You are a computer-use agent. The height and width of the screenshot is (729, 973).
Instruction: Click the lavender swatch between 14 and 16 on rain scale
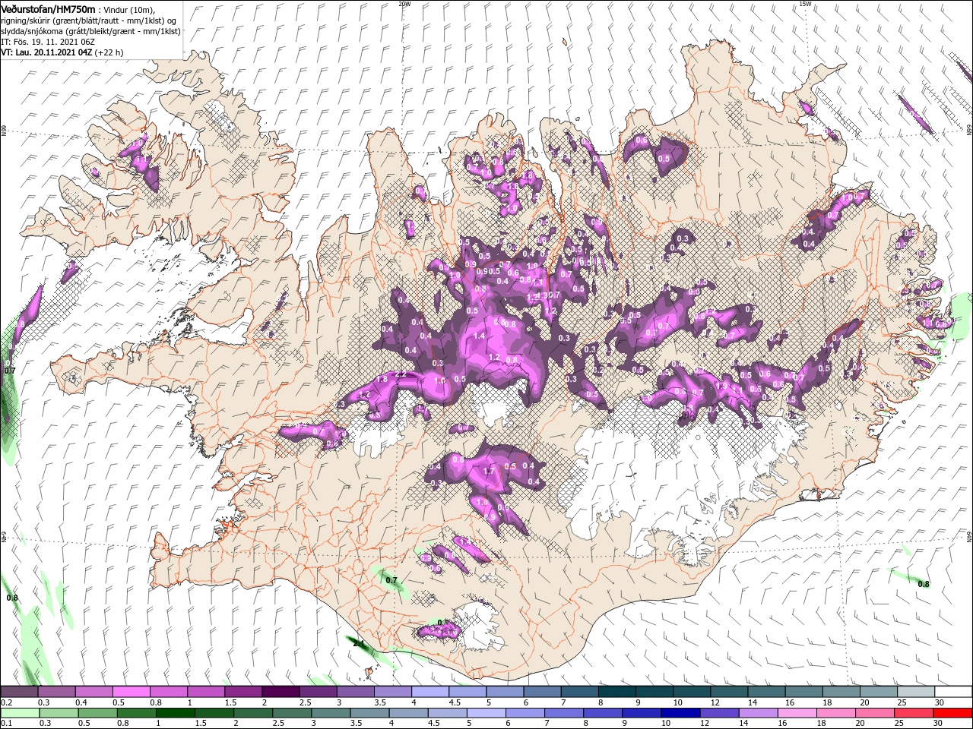pos(757,712)
